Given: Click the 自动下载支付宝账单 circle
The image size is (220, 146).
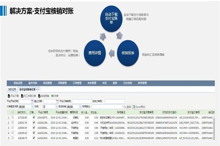Looking at the screenshot, I should point(111,19).
